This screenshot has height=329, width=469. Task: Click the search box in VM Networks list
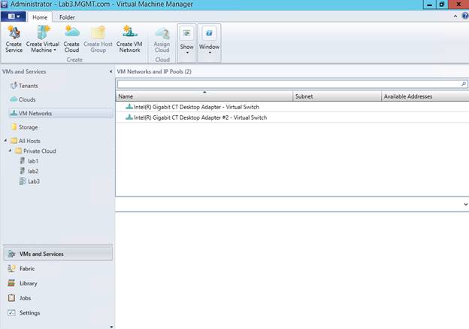289,84
